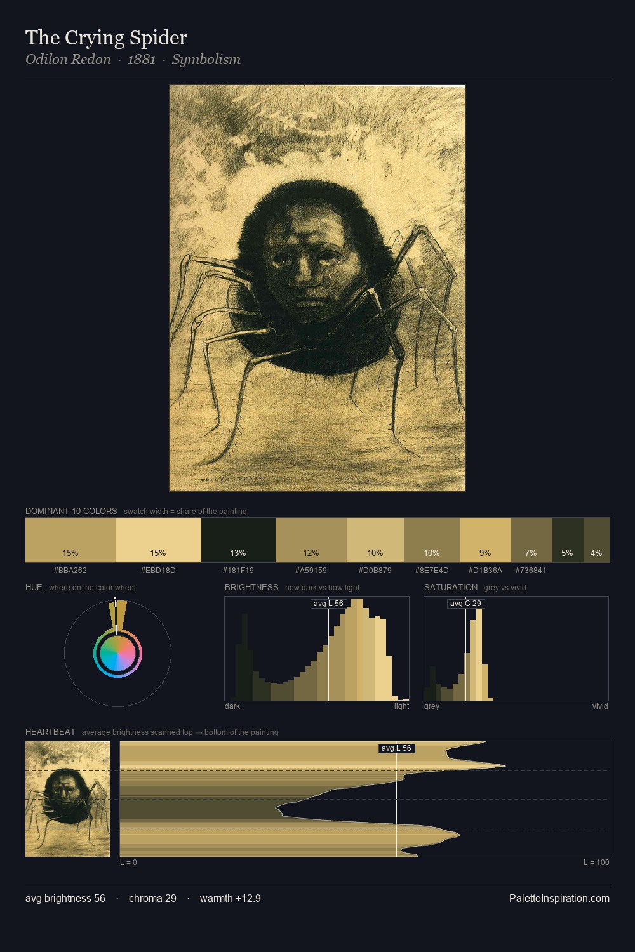
Task: Click the #D0B879 10% swatch
Action: (375, 540)
